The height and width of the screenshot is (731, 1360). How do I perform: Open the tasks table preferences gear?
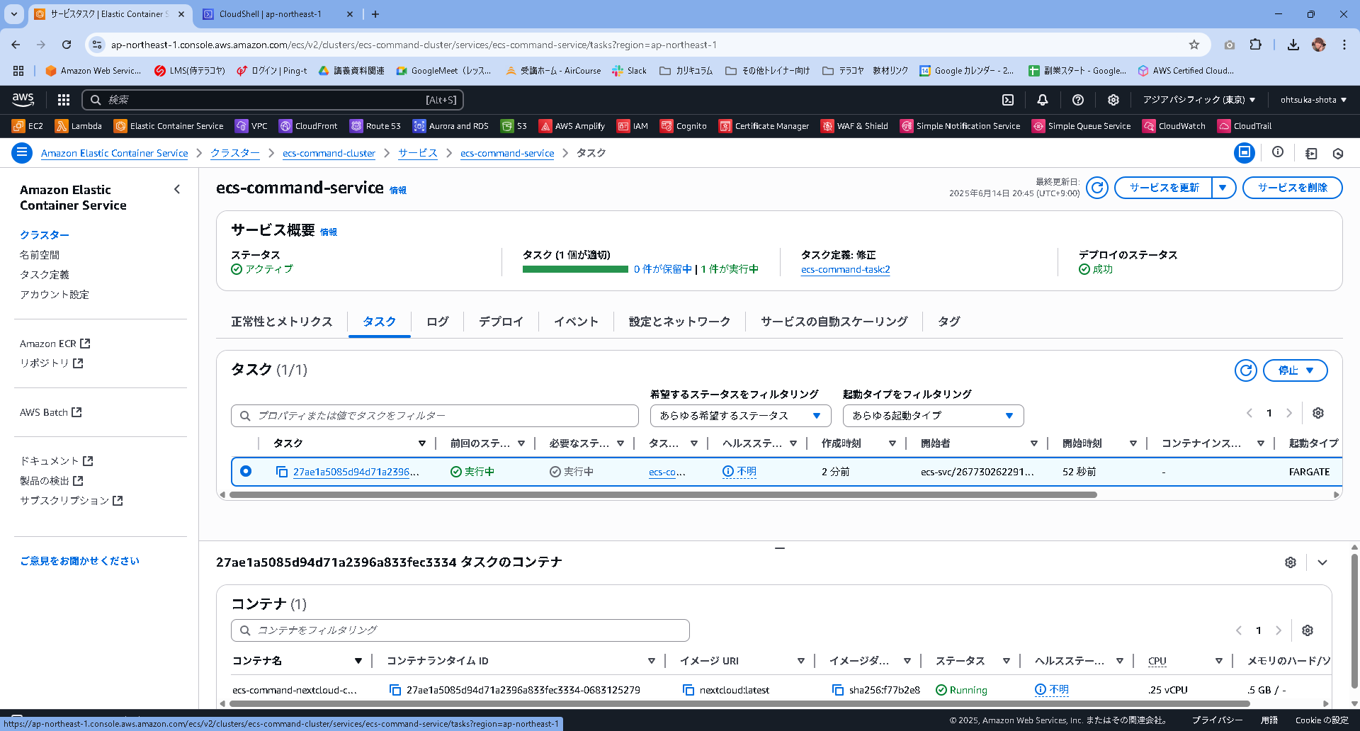tap(1318, 413)
